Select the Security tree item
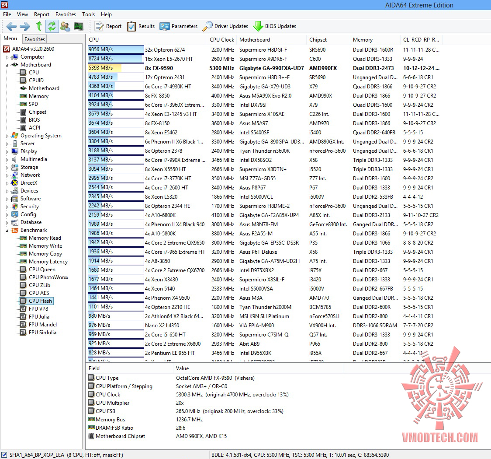The image size is (491, 459). coord(29,207)
